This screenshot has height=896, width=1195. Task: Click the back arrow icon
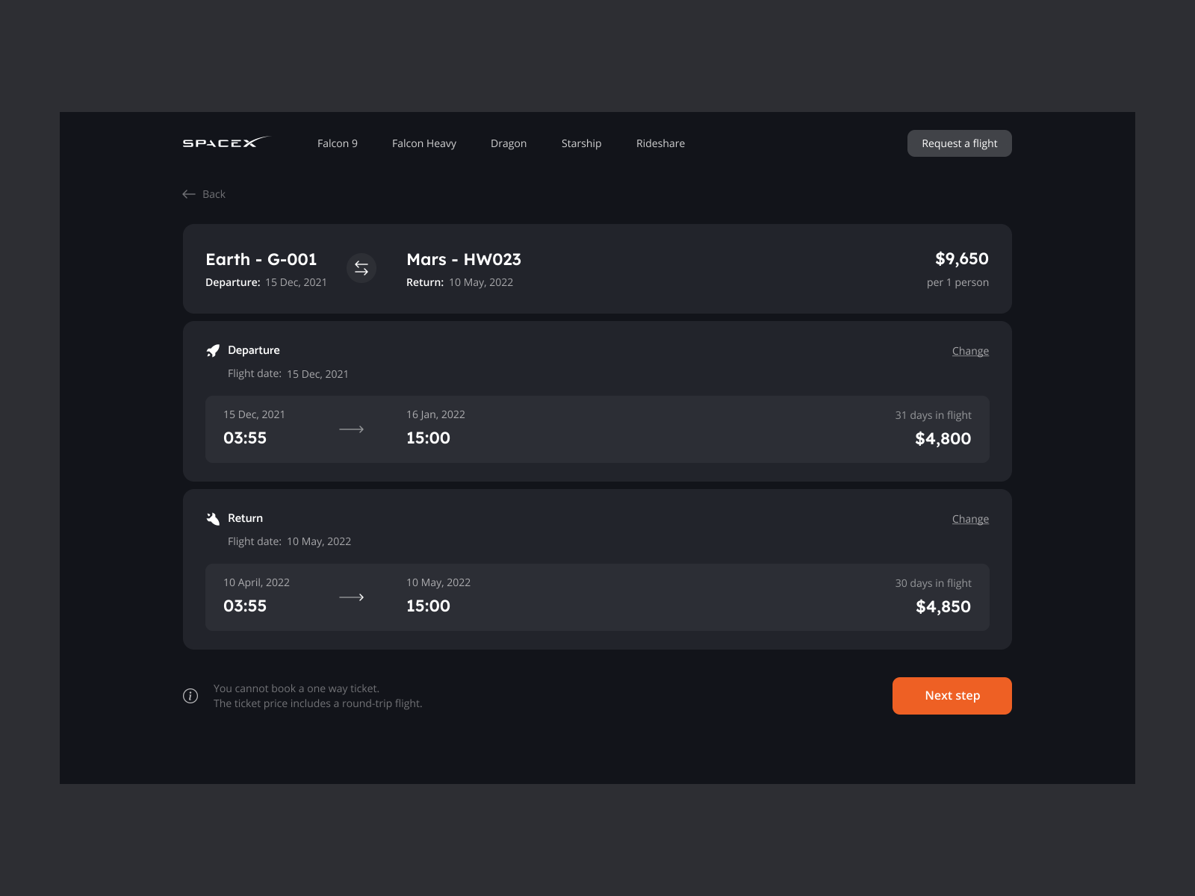pyautogui.click(x=190, y=193)
